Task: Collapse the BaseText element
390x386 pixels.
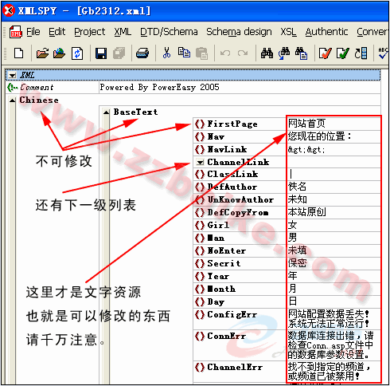Action: click(107, 112)
